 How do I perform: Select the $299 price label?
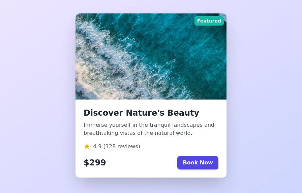[95, 163]
